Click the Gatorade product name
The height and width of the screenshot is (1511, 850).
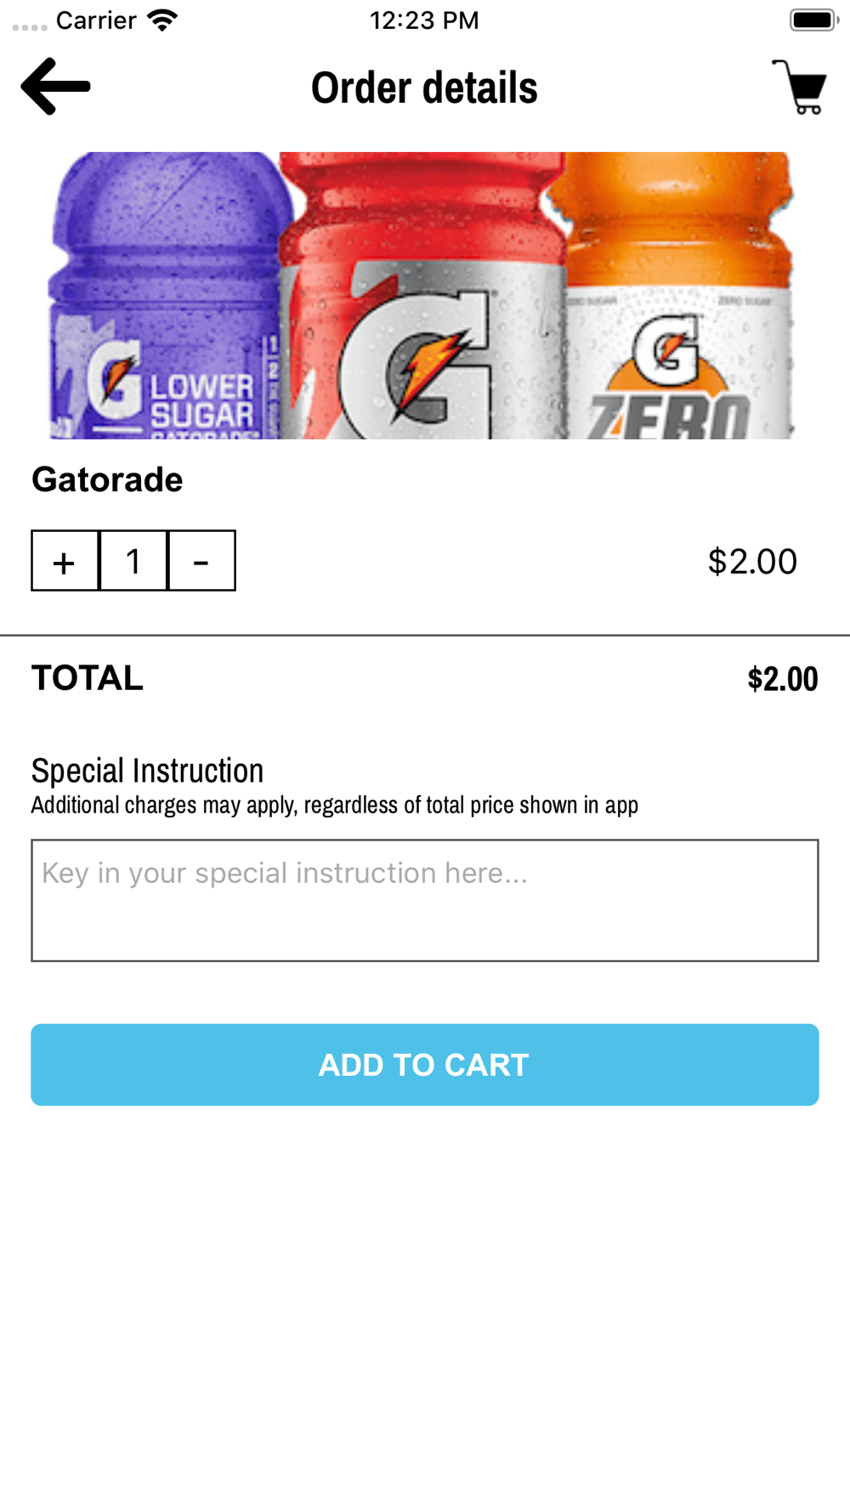point(107,480)
